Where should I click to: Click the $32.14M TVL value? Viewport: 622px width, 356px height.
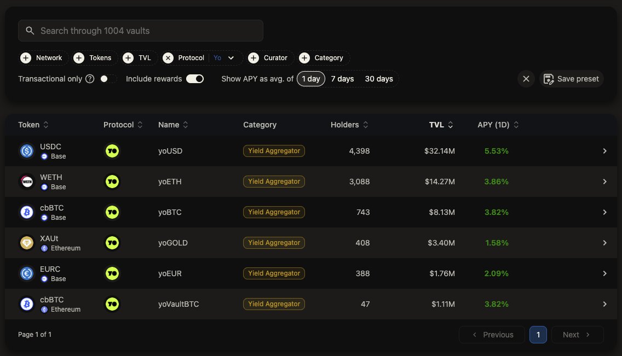(440, 151)
